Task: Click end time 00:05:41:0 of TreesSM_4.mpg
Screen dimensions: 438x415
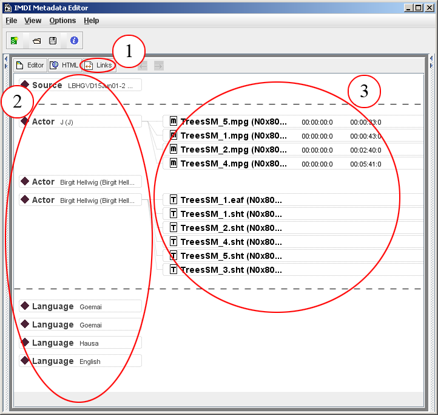Action: coord(366,164)
